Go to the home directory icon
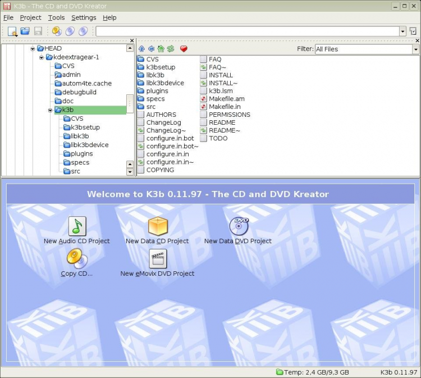421x378 pixels. [161, 49]
